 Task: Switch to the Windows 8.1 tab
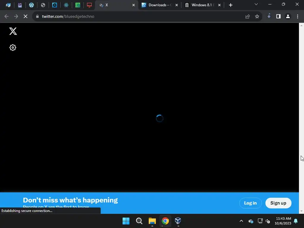coord(203,5)
